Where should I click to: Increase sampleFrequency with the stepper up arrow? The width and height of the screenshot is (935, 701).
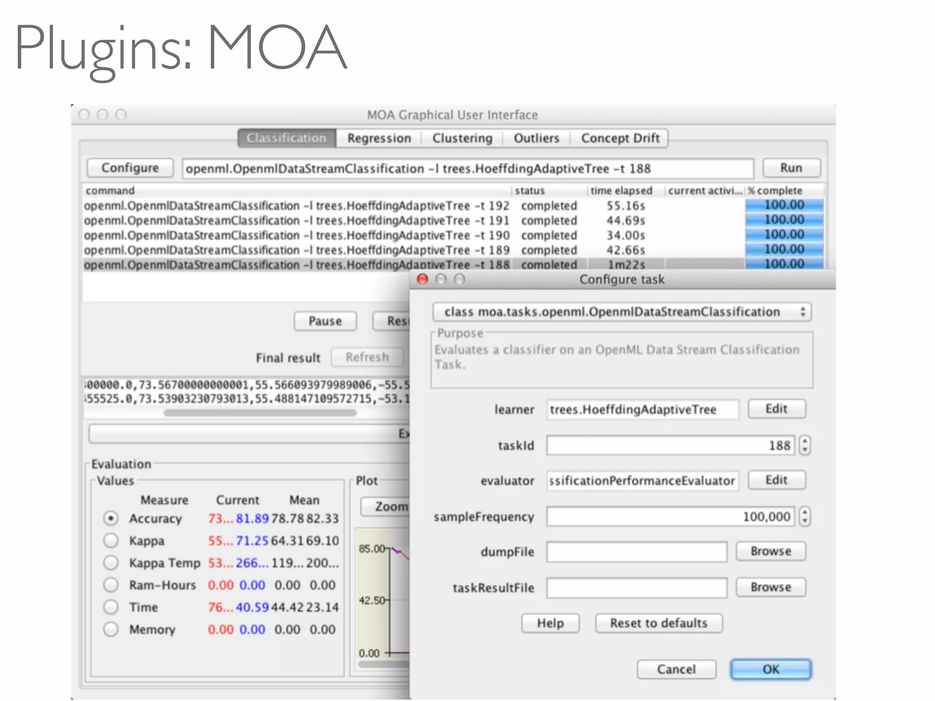(x=805, y=512)
